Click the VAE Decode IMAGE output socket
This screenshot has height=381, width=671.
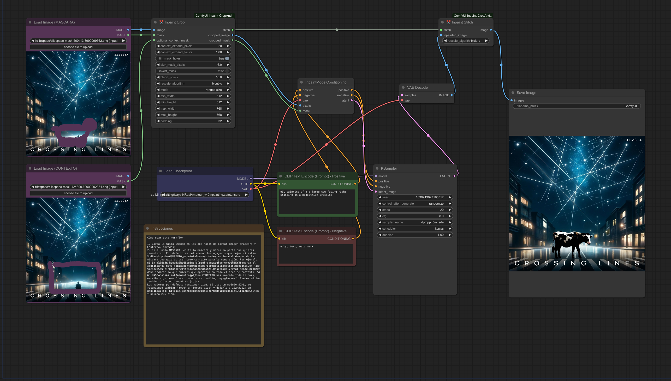pyautogui.click(x=452, y=95)
